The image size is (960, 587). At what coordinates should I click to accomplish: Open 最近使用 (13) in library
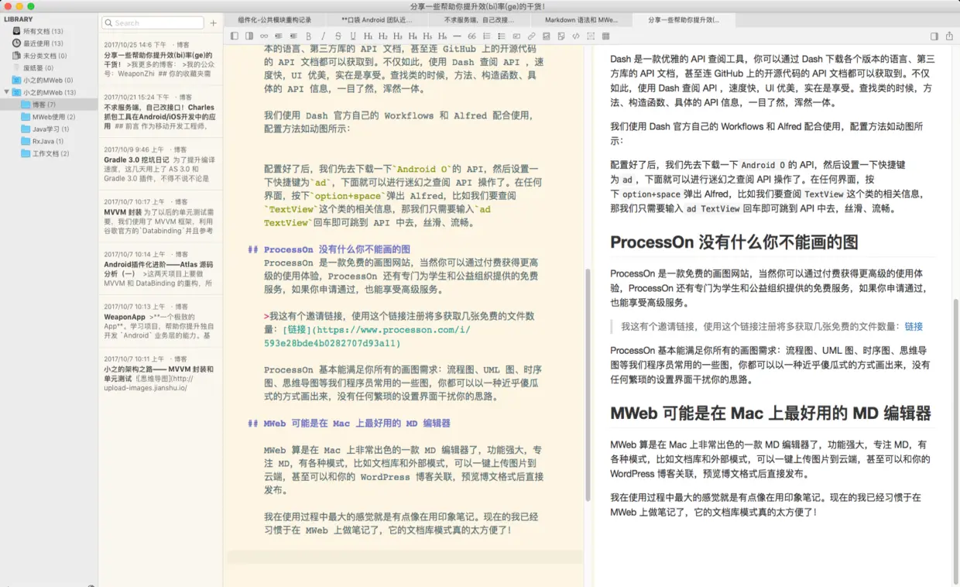43,43
